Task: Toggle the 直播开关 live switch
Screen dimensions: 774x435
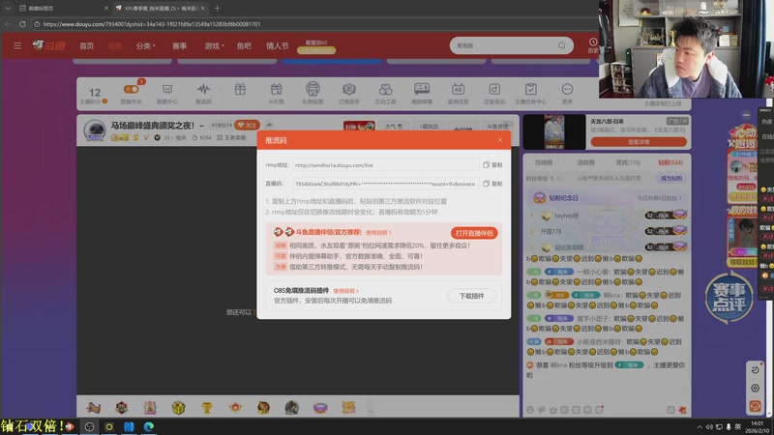Action: coord(132,89)
